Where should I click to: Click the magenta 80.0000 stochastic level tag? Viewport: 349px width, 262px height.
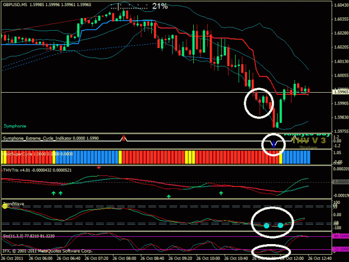click(341, 236)
